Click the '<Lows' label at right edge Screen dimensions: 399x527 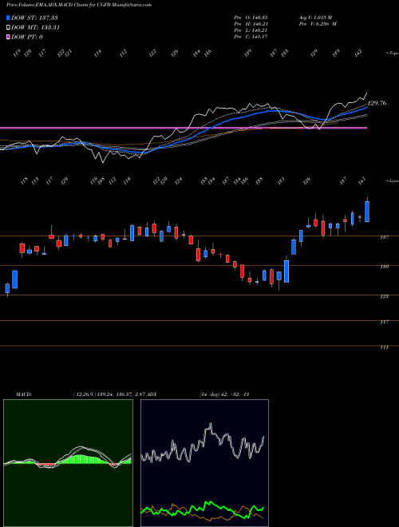(393, 180)
